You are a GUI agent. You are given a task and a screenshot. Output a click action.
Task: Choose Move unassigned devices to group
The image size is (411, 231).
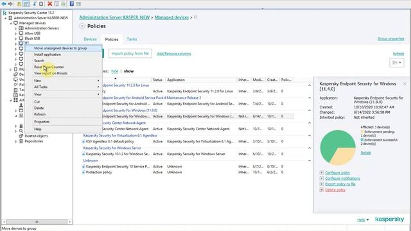pyautogui.click(x=63, y=48)
